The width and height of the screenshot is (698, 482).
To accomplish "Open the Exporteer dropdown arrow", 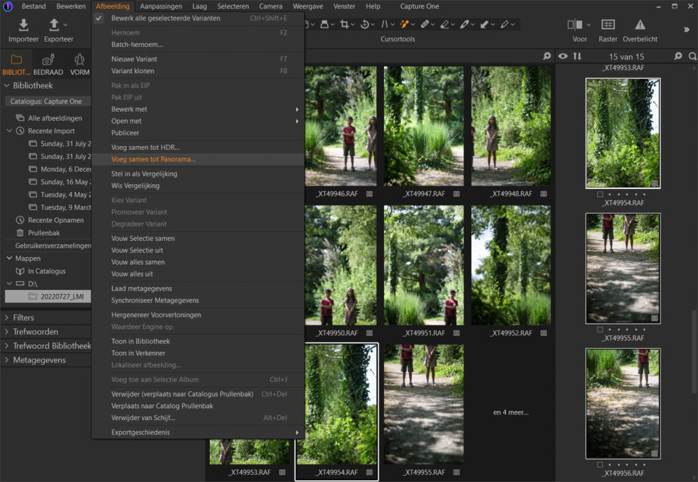I will [x=65, y=25].
